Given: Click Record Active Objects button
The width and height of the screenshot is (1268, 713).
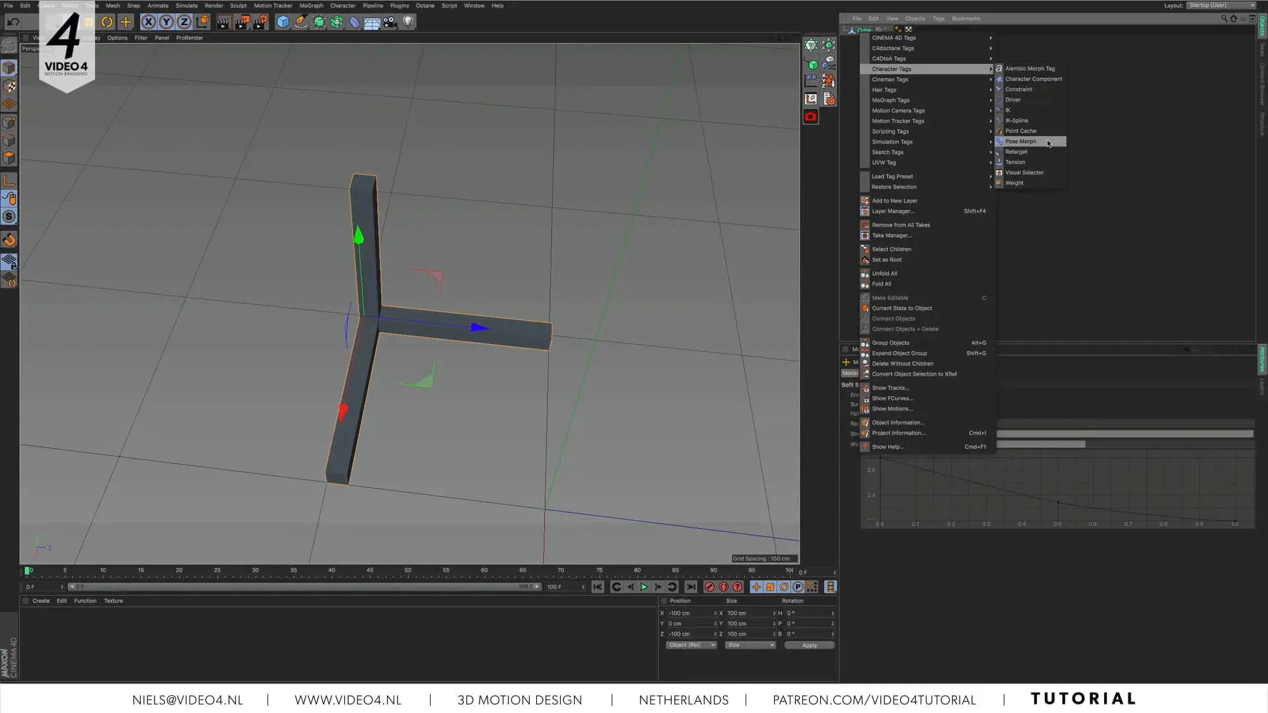Looking at the screenshot, I should tap(710, 587).
